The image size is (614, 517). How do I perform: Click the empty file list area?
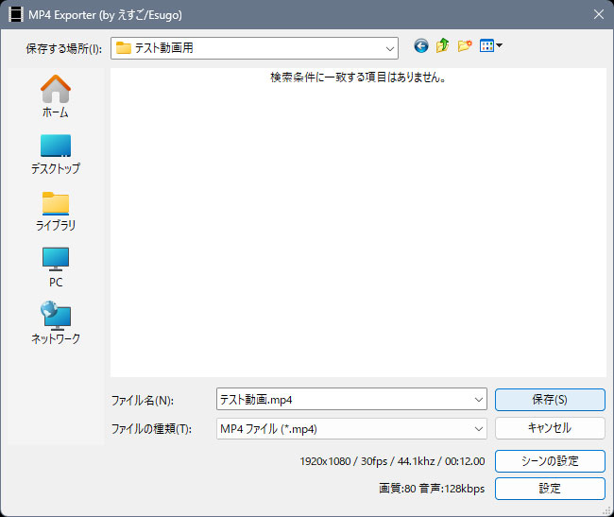point(358,227)
